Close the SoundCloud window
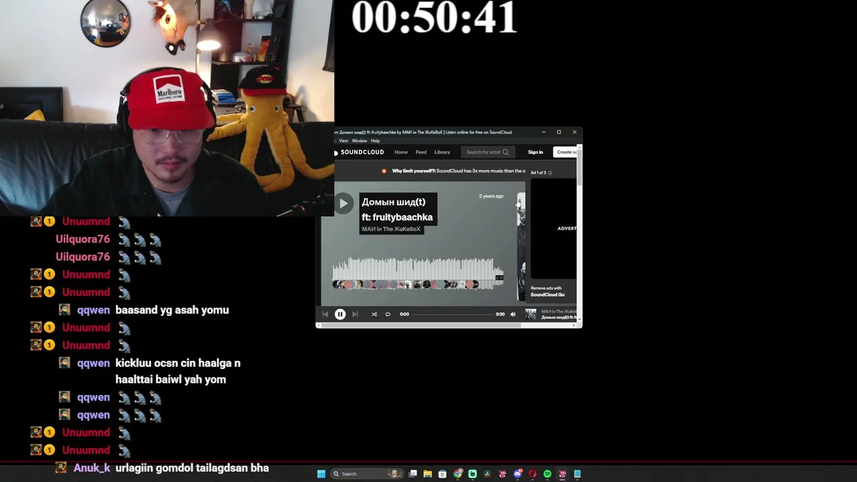The height and width of the screenshot is (482, 857). 574,133
